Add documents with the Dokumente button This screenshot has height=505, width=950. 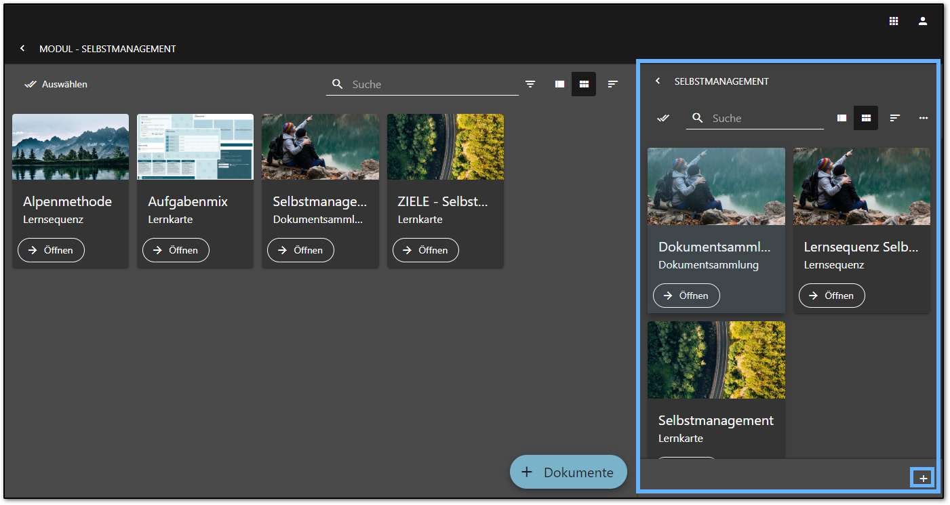(x=568, y=472)
